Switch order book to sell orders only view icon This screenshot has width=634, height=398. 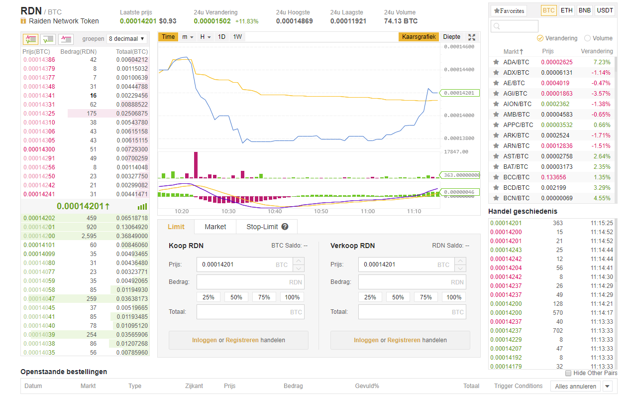[66, 38]
